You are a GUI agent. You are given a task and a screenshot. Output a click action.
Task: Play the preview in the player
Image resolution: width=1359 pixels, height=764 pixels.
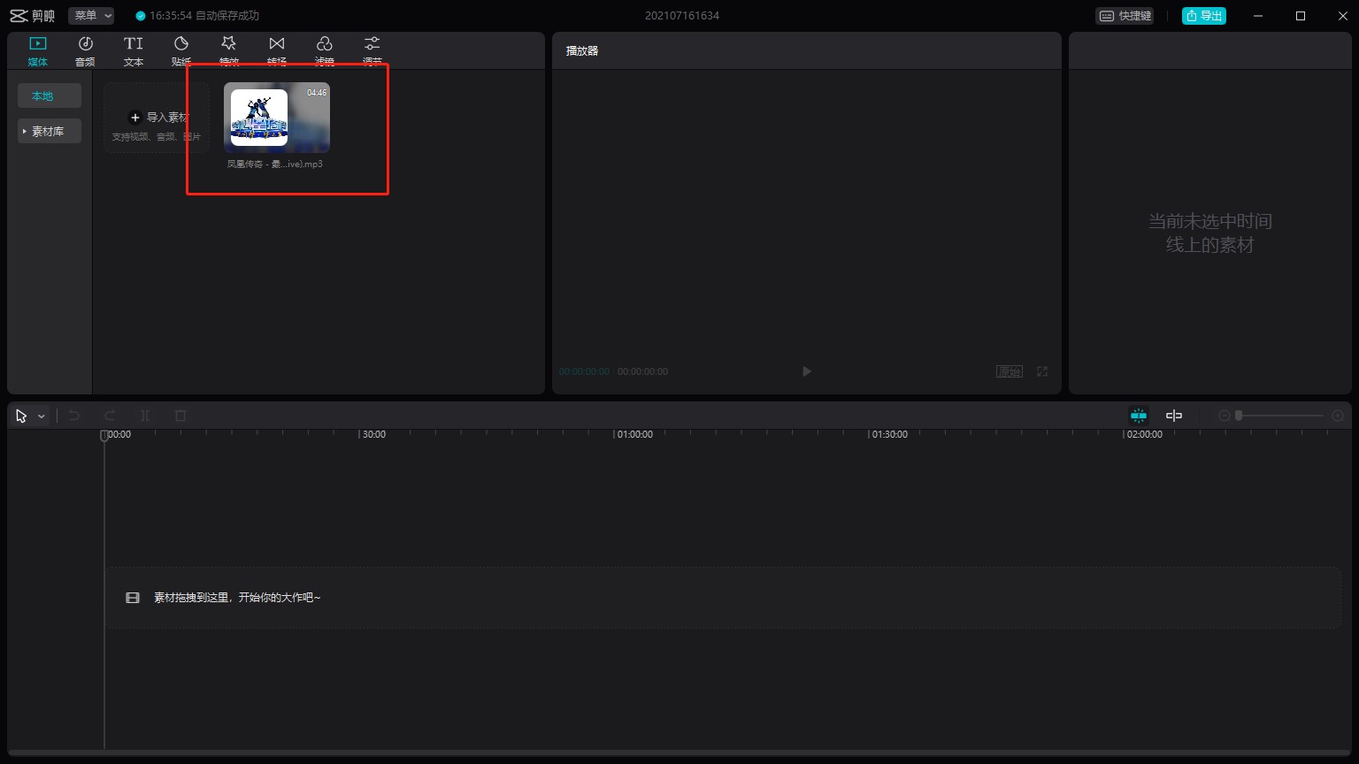click(806, 371)
